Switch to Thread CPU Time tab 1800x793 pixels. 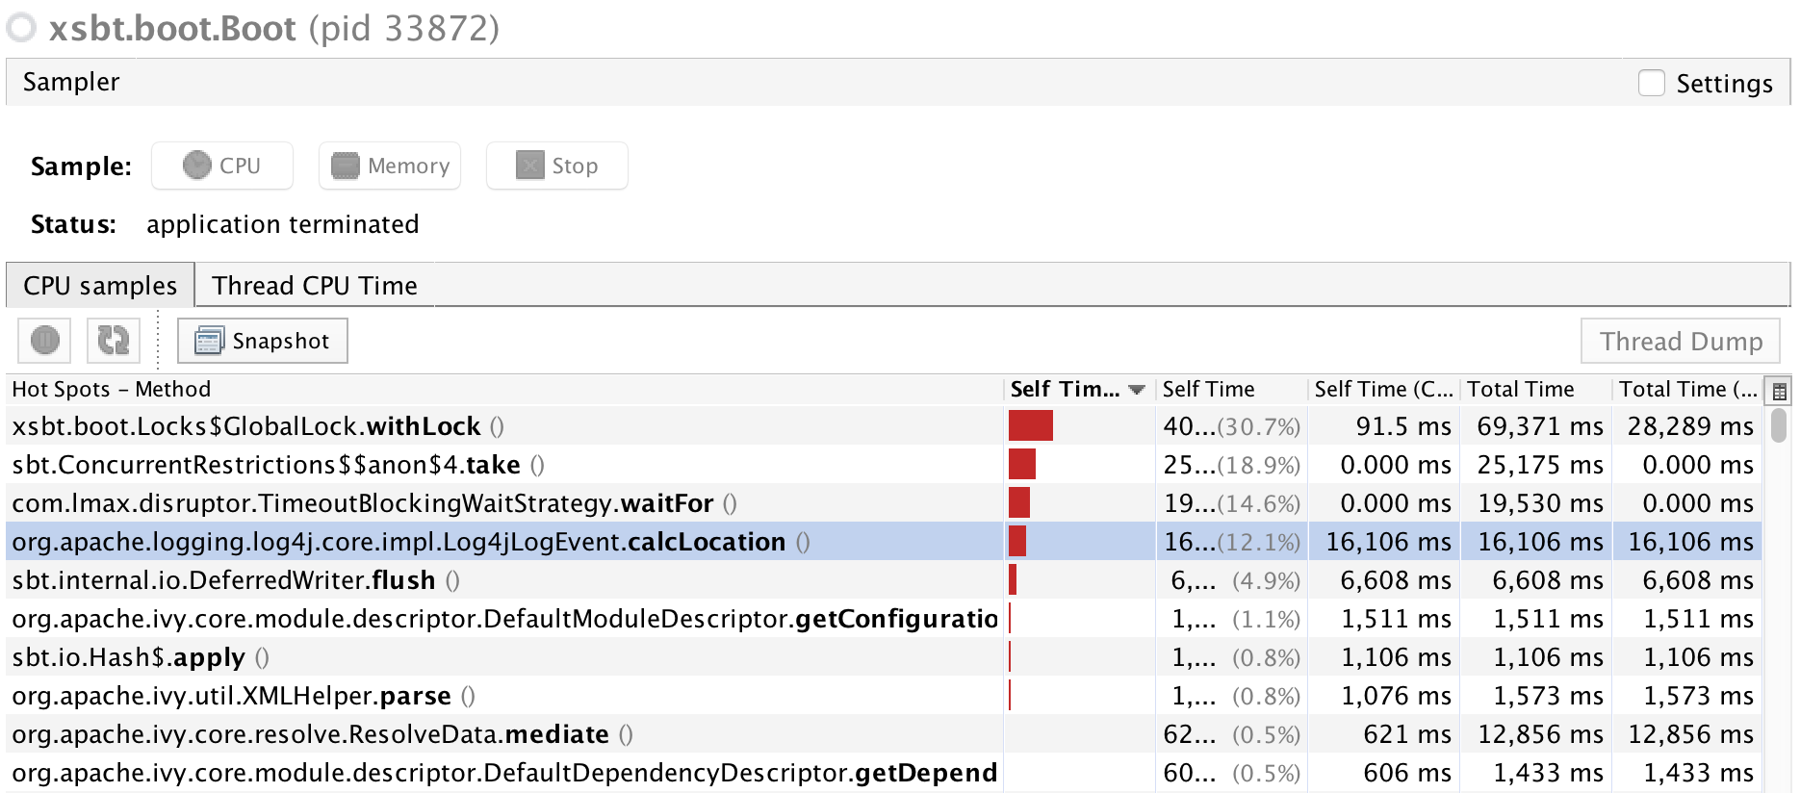pyautogui.click(x=315, y=286)
